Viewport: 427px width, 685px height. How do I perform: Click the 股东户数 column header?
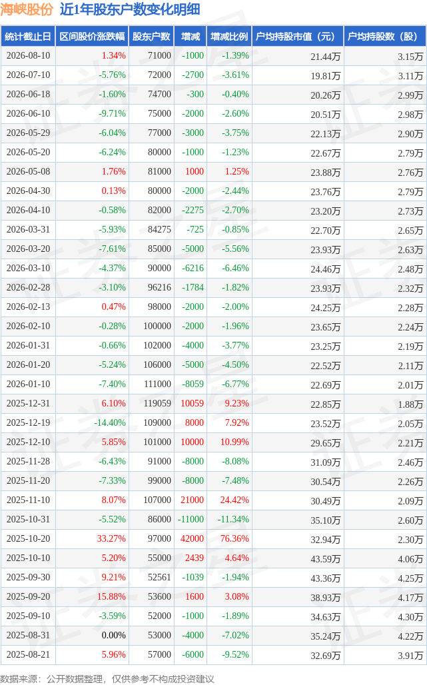151,36
